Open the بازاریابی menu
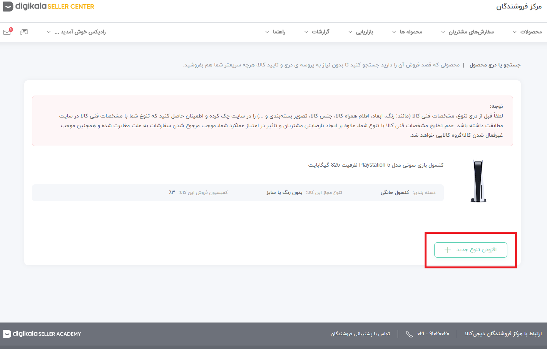Viewport: 547px width, 349px height. 361,32
